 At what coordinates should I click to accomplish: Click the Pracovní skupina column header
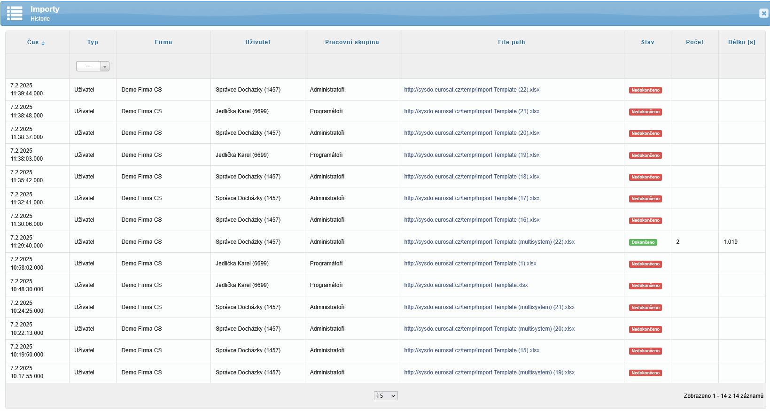[x=352, y=42]
